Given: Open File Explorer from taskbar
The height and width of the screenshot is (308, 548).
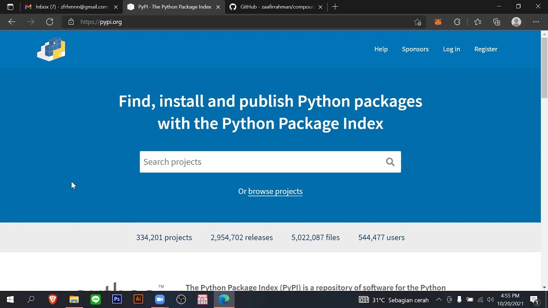Looking at the screenshot, I should [74, 299].
